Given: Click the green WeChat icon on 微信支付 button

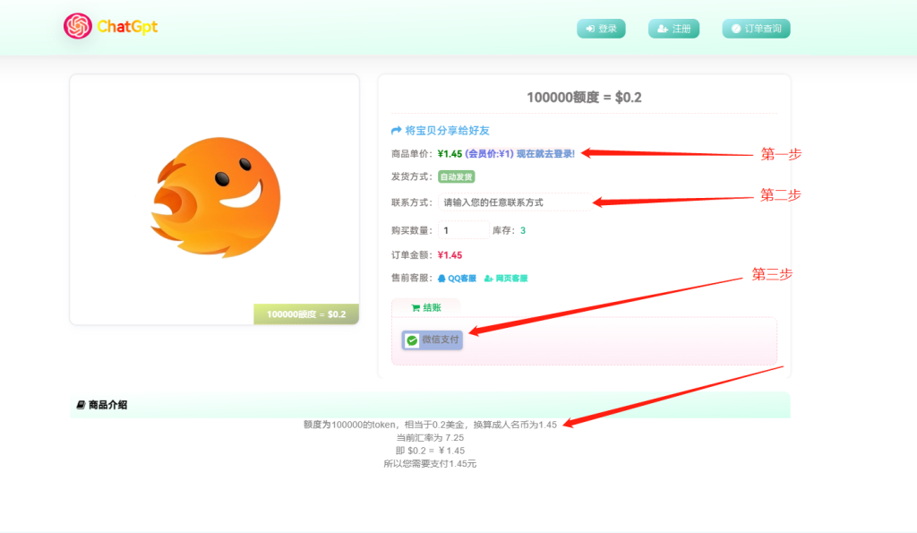Looking at the screenshot, I should coord(412,340).
